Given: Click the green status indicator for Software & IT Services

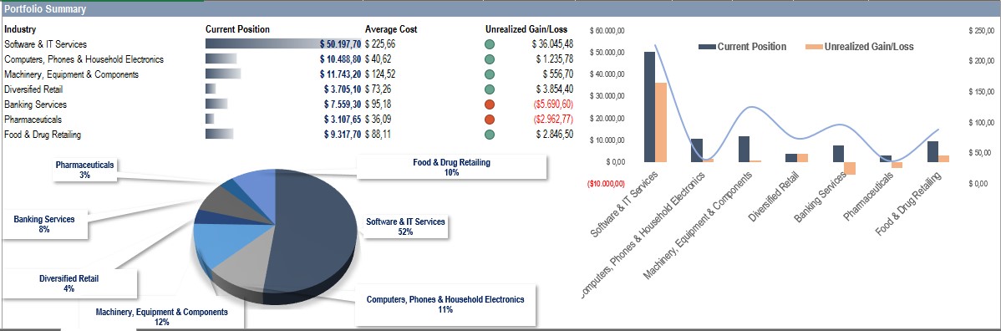Looking at the screenshot, I should coord(490,45).
